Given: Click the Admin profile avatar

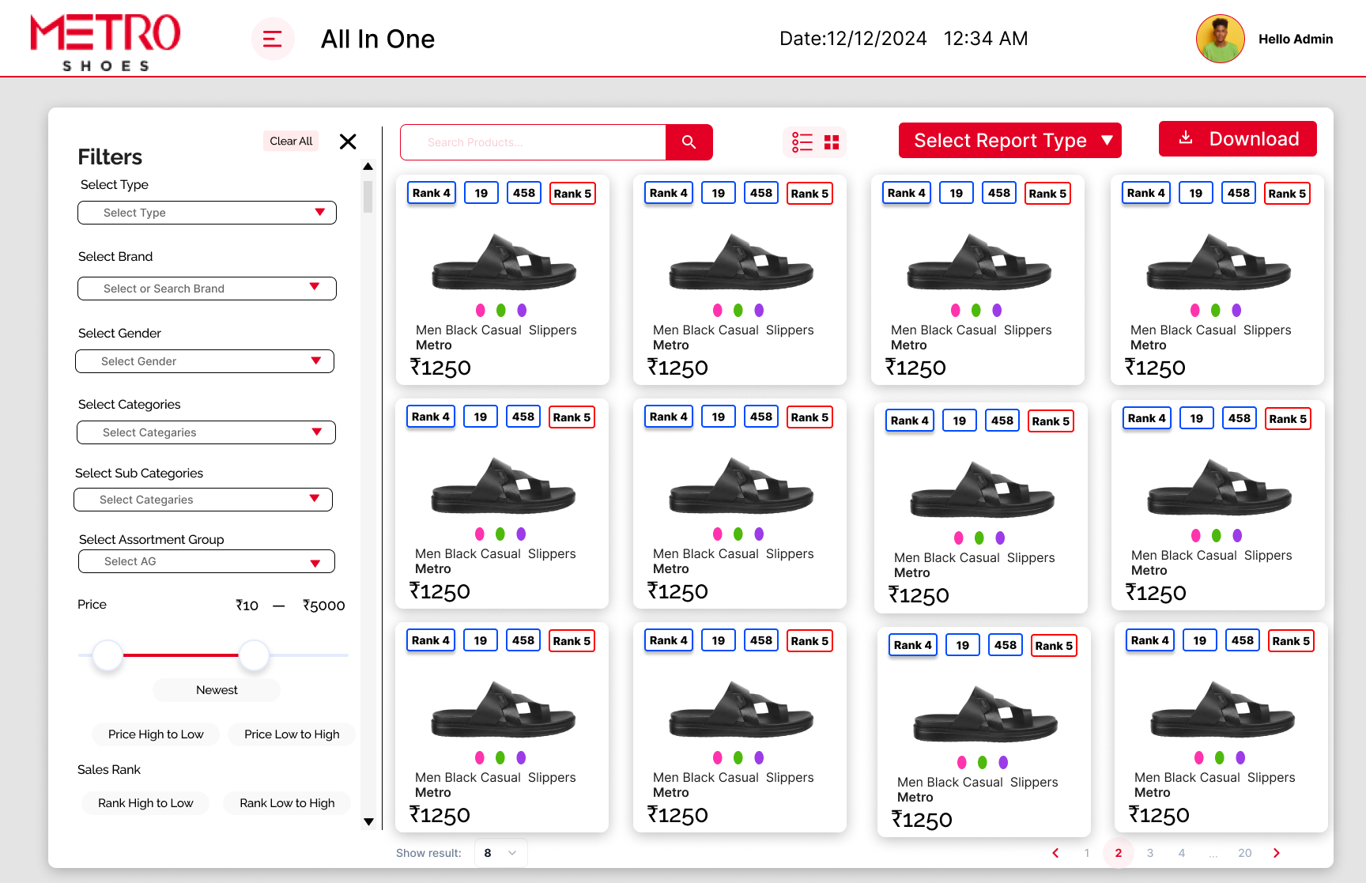Looking at the screenshot, I should (x=1220, y=39).
